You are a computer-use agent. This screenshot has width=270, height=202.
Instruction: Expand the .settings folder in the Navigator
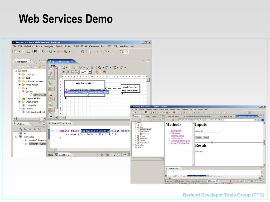tap(20, 74)
